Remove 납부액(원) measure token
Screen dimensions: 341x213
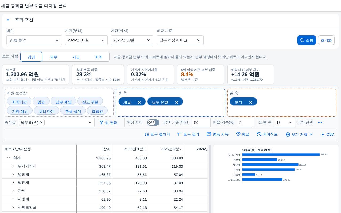click(41, 122)
